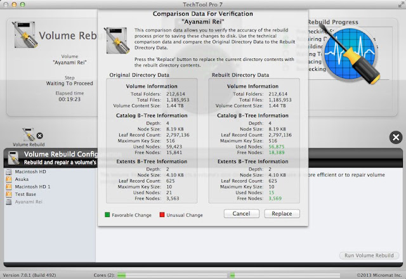Select the Volume Rebuild queue icon

click(x=28, y=134)
